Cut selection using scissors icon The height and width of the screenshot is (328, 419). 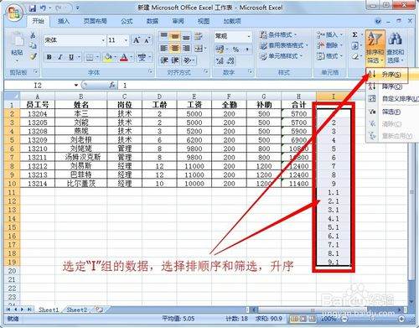click(x=33, y=35)
